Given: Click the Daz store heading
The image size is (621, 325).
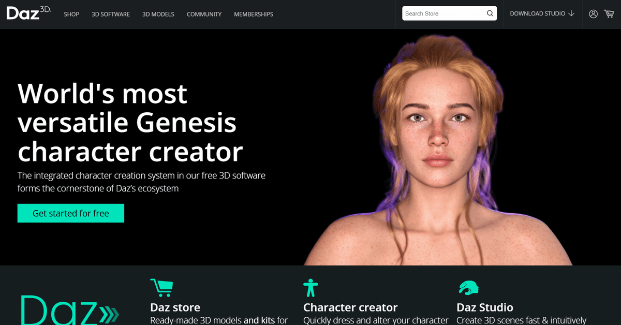Looking at the screenshot, I should 175,307.
